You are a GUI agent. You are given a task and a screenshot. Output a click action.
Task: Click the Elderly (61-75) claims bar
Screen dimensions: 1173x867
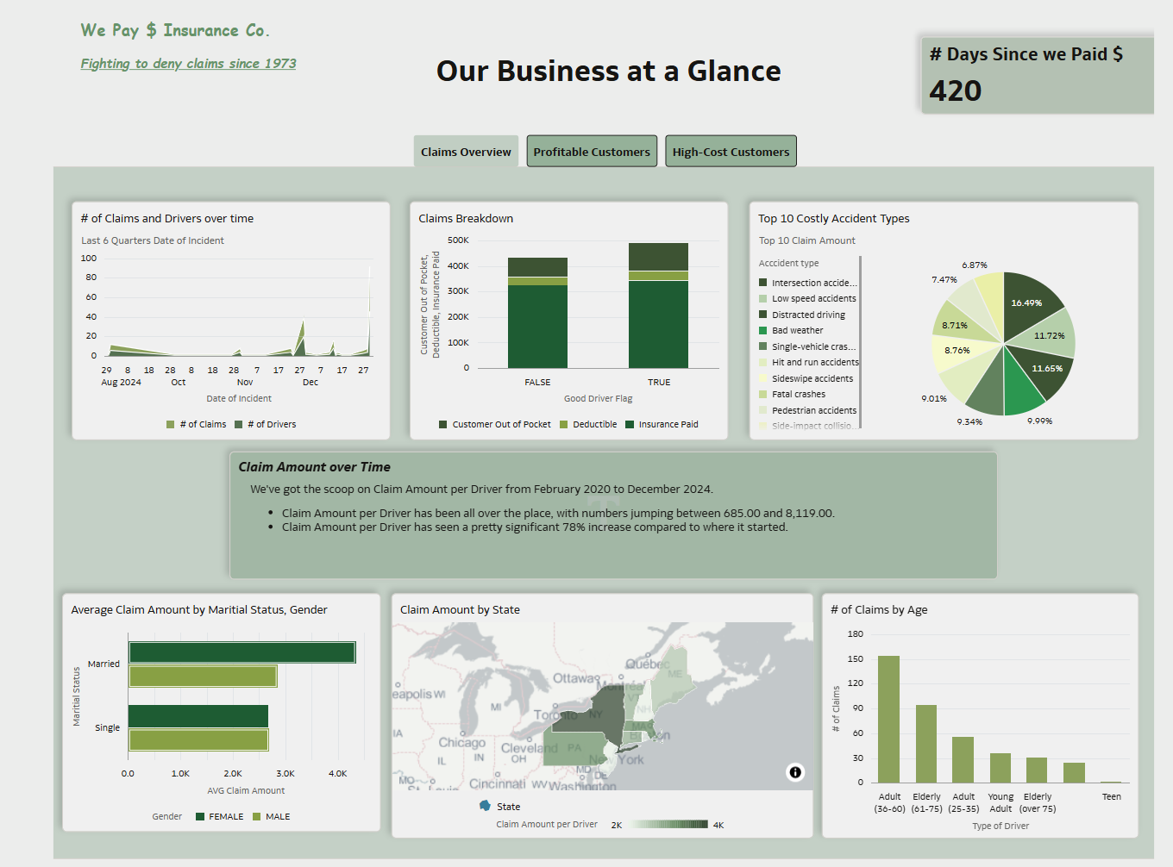tap(926, 744)
